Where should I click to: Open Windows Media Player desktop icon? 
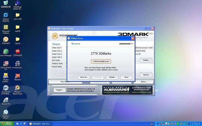[18, 90]
